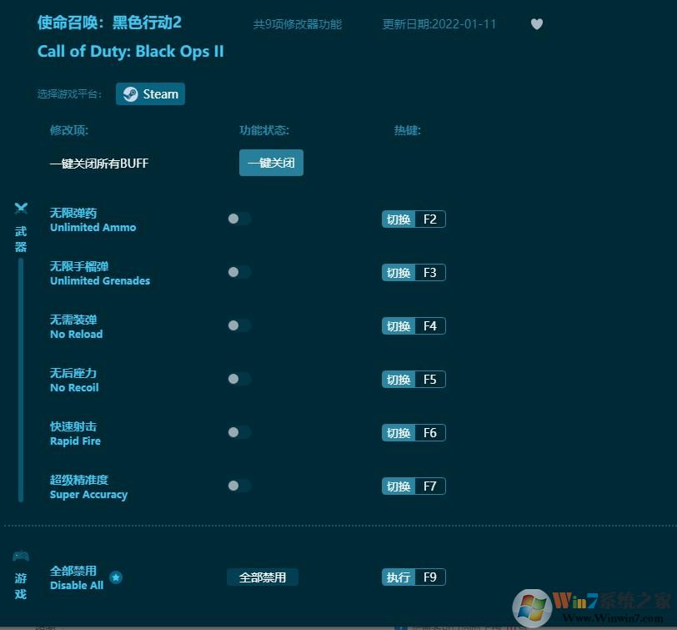Edit the F6 hotkey field

[430, 432]
